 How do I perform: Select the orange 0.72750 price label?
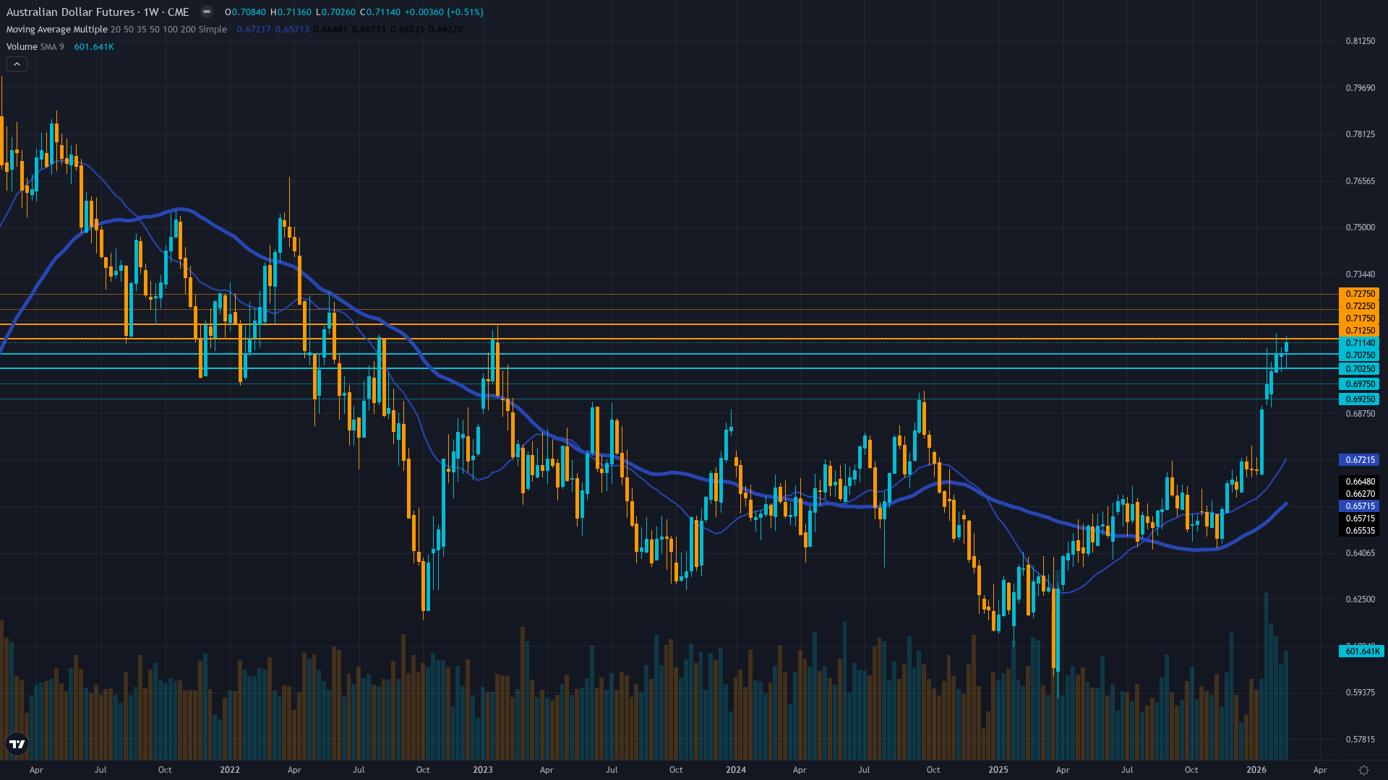(x=1359, y=294)
